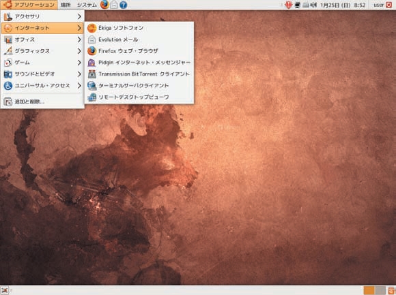Expand the アクセサリ submenu
This screenshot has height=295, width=396.
coord(42,16)
